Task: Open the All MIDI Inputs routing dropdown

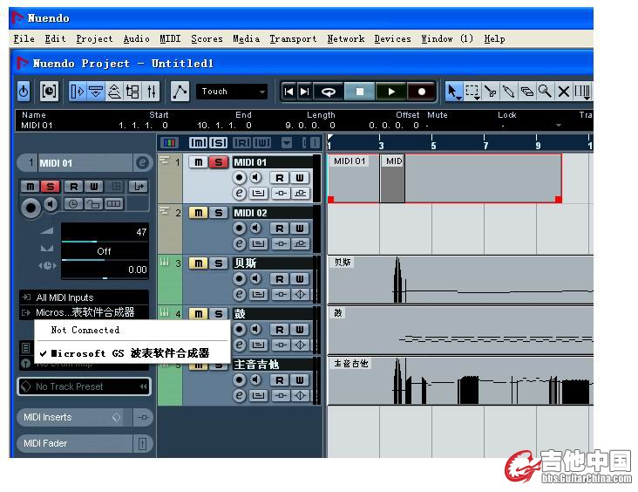Action: [84, 297]
